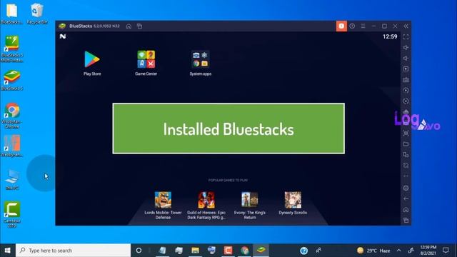Select the This PC desktop icon
Screen dimensions: 457x257
12,180
